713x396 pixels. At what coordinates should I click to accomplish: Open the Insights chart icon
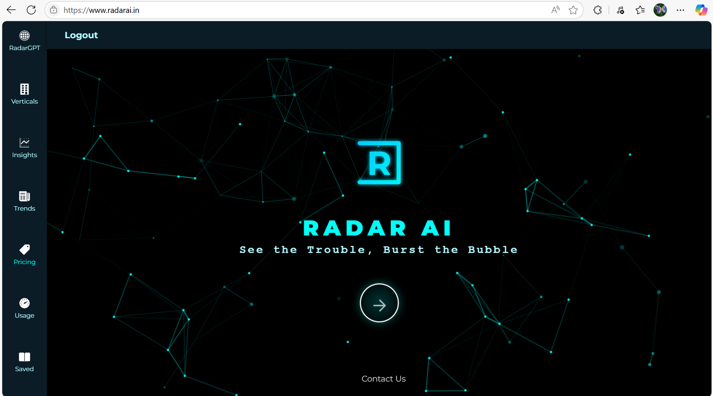25,143
